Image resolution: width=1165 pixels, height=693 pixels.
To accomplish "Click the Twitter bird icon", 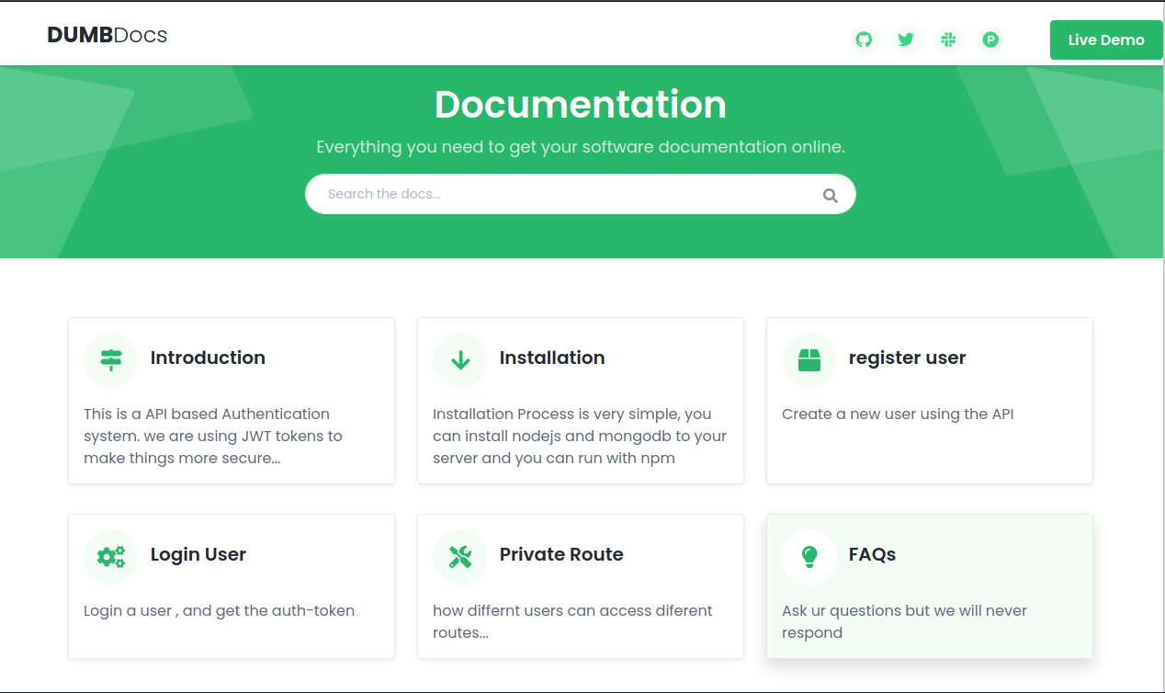I will tap(906, 40).
